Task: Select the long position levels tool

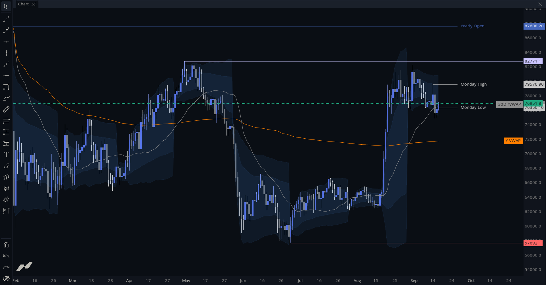Action: (6, 132)
